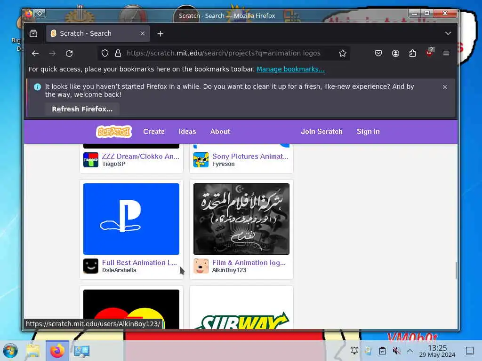Open File Explorer from taskbar
This screenshot has height=361, width=482.
[33, 351]
